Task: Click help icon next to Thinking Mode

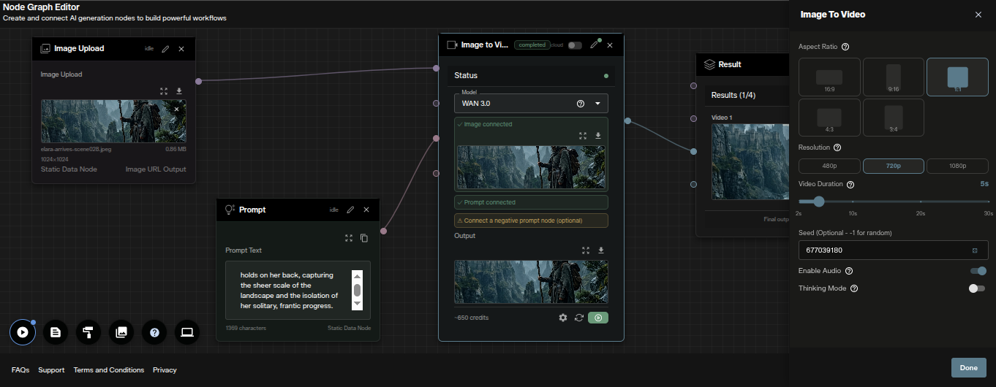Action: coord(854,288)
